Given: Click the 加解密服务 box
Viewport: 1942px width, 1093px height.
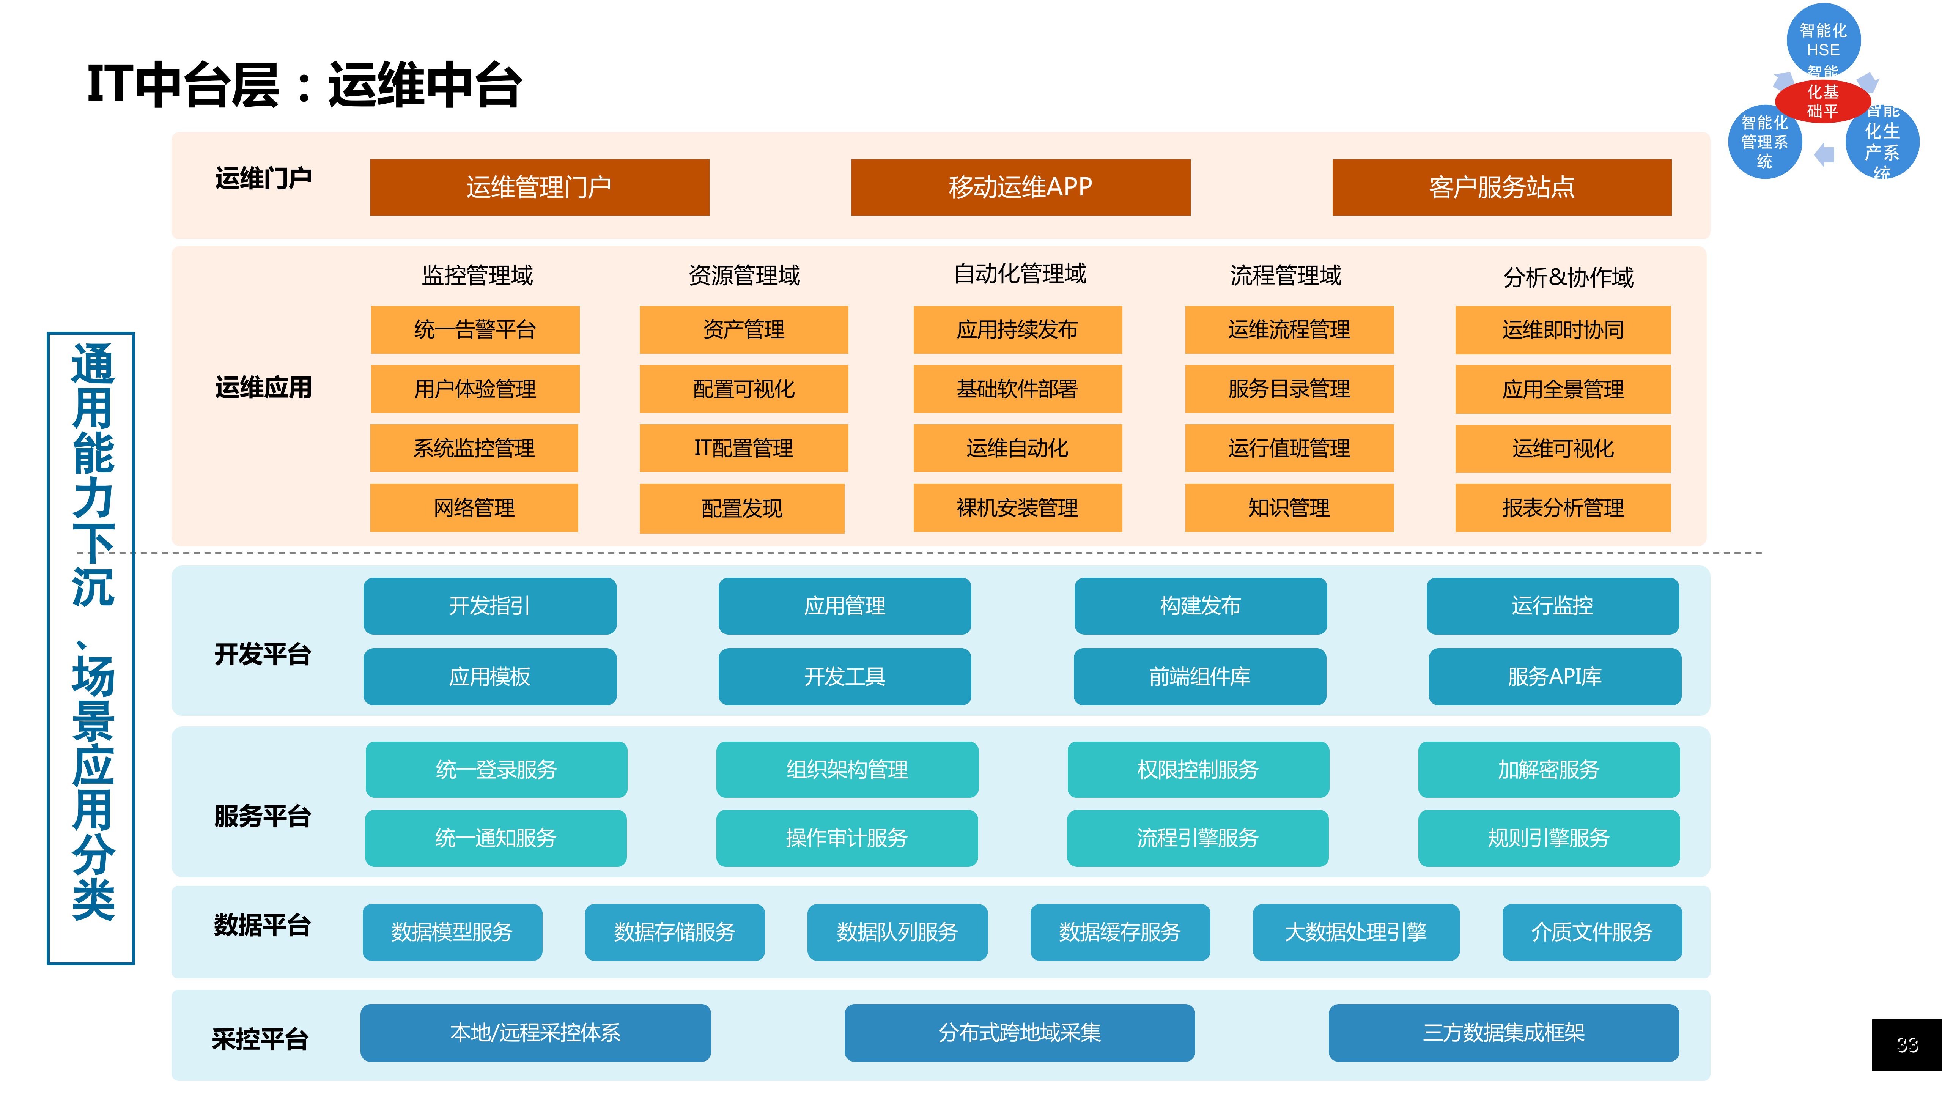Looking at the screenshot, I should click(1549, 770).
